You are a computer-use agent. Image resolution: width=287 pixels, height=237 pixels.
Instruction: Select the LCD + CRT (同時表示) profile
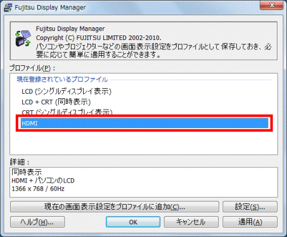(x=56, y=102)
